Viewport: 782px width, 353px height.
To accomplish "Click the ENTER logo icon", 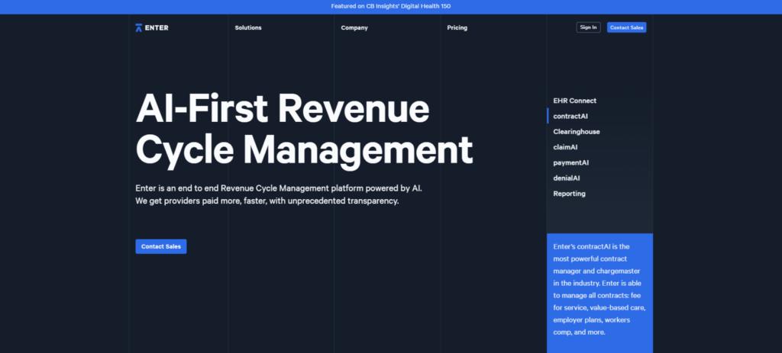I will (139, 28).
